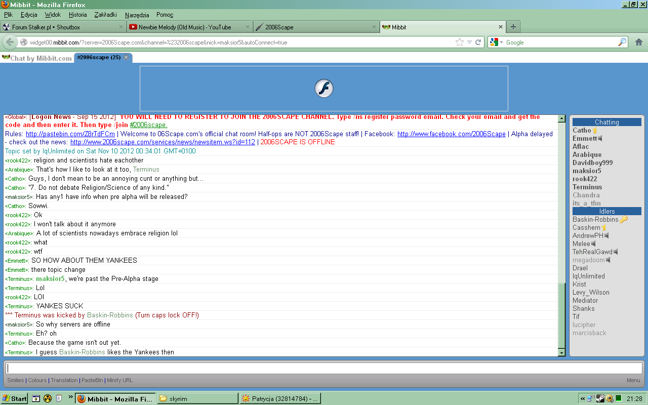This screenshot has height=405, width=648.
Task: Reload the page with the refresh icon
Action: tap(478, 43)
